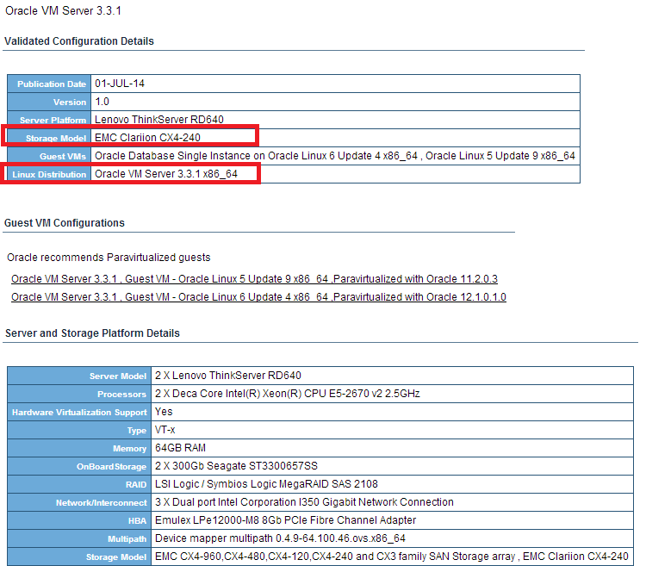Click the Oracle recommends Paravirtualized guests text
This screenshot has width=646, height=566.
(109, 258)
